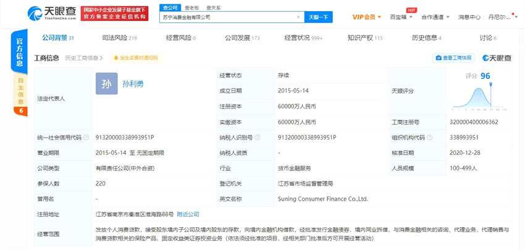Click company type 有限责任公司(中外合资)
525x250 pixels.
(x=125, y=169)
